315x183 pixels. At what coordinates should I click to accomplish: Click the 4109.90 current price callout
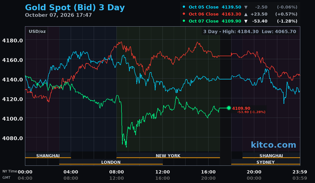tap(241, 108)
